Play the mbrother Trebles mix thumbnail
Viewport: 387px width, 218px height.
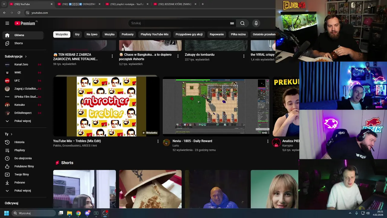(106, 106)
